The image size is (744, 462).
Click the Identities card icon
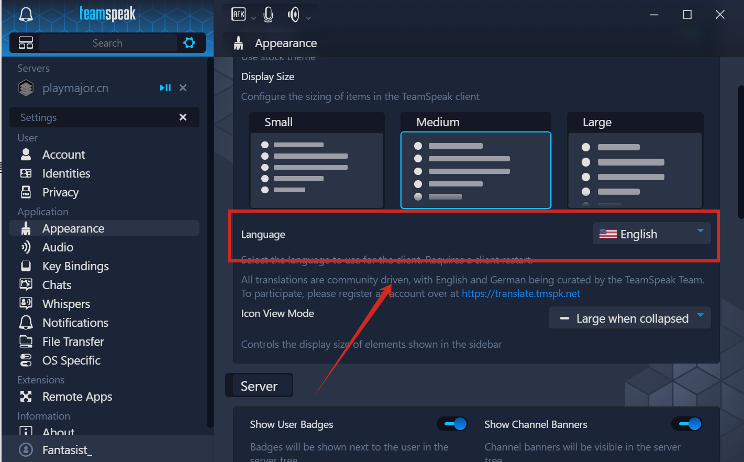click(x=26, y=173)
